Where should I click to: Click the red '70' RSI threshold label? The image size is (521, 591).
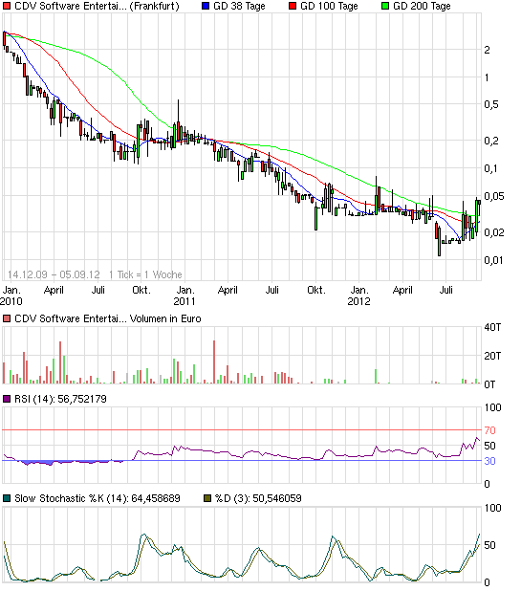point(489,430)
